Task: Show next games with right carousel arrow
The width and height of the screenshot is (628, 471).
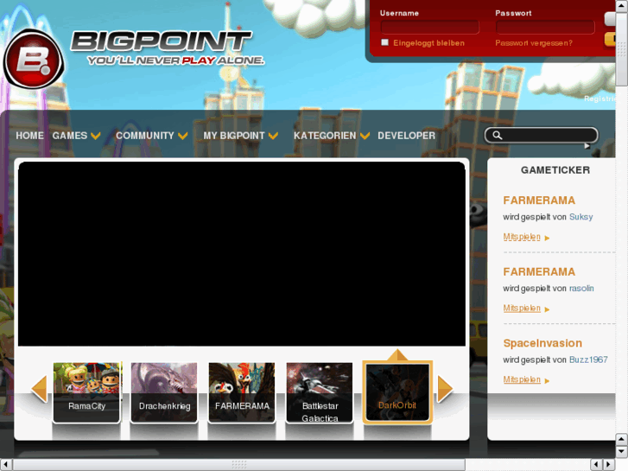Action: pyautogui.click(x=445, y=388)
